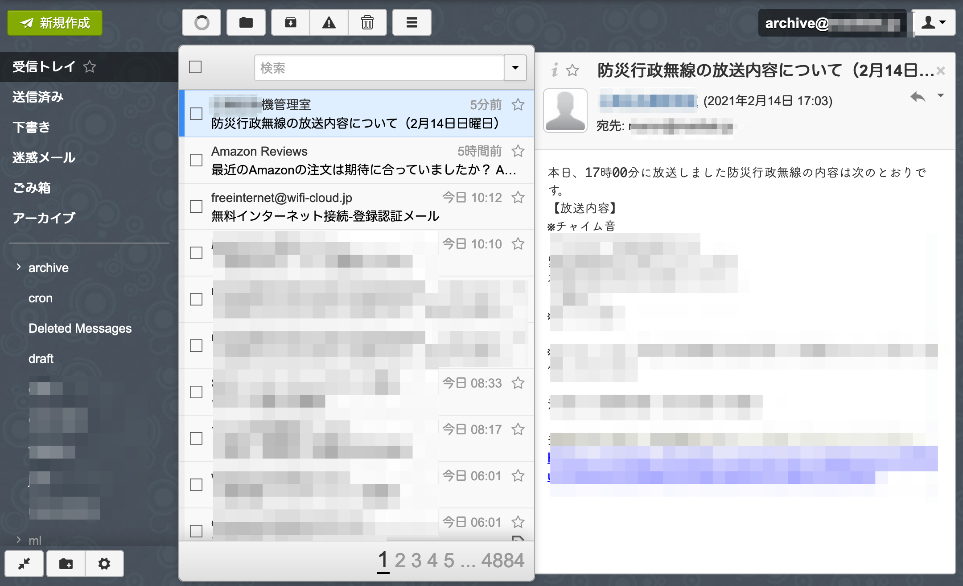Click the refresh mail icon
The width and height of the screenshot is (963, 586).
[x=202, y=22]
